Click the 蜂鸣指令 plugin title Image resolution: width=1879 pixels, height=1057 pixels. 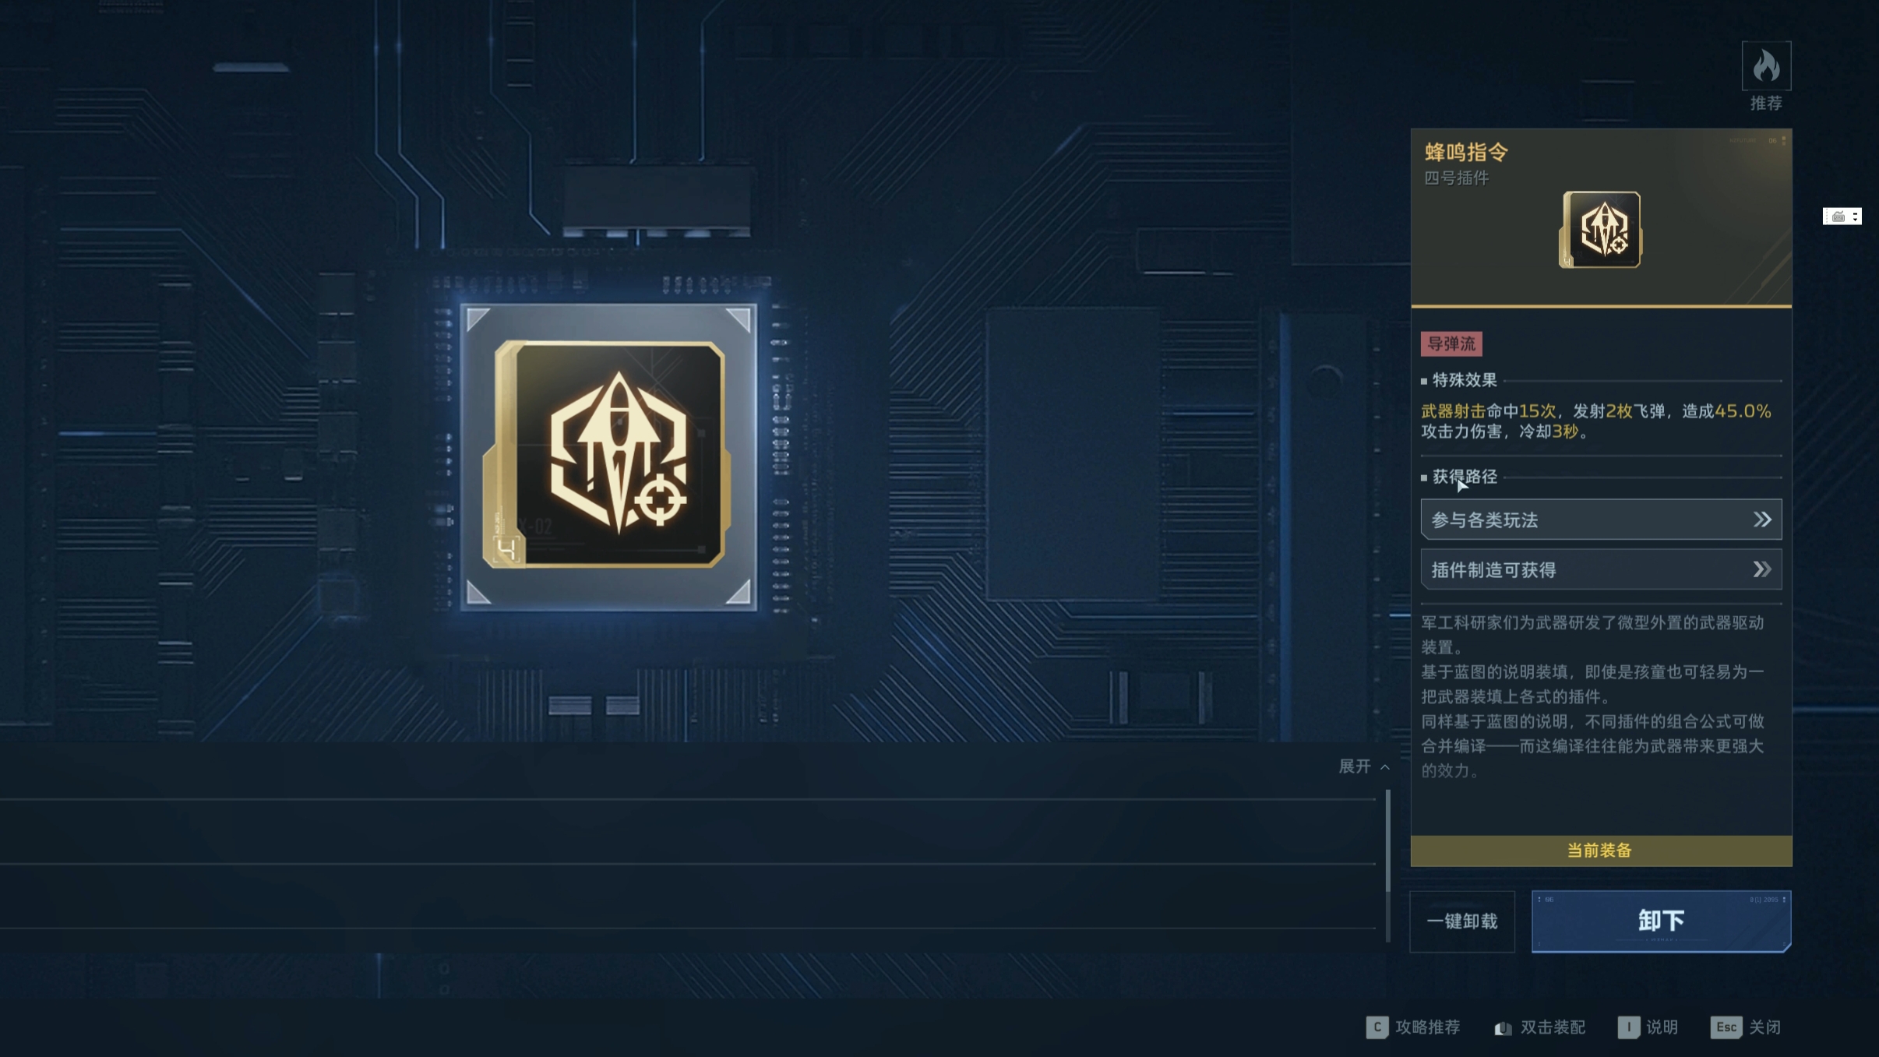click(x=1466, y=152)
